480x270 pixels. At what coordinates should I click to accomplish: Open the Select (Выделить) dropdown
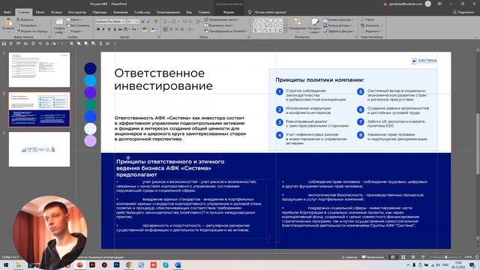[370, 31]
